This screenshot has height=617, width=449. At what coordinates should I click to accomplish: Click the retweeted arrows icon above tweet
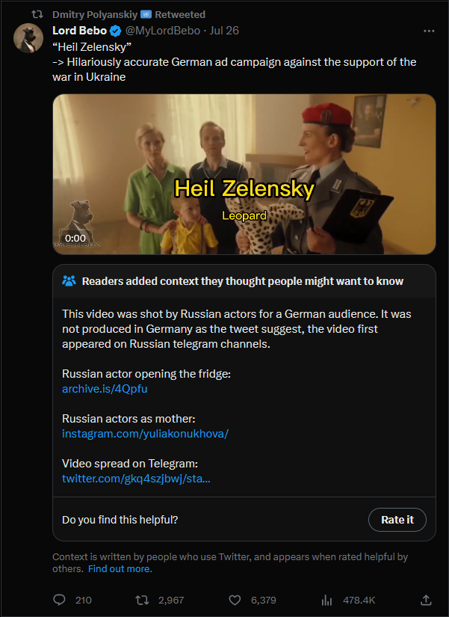pyautogui.click(x=37, y=14)
